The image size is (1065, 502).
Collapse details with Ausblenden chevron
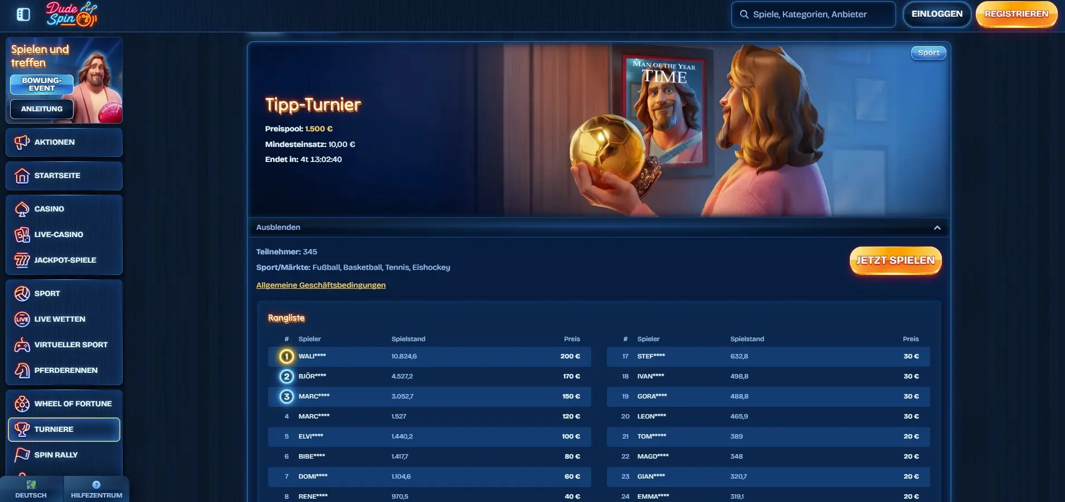[x=937, y=228]
